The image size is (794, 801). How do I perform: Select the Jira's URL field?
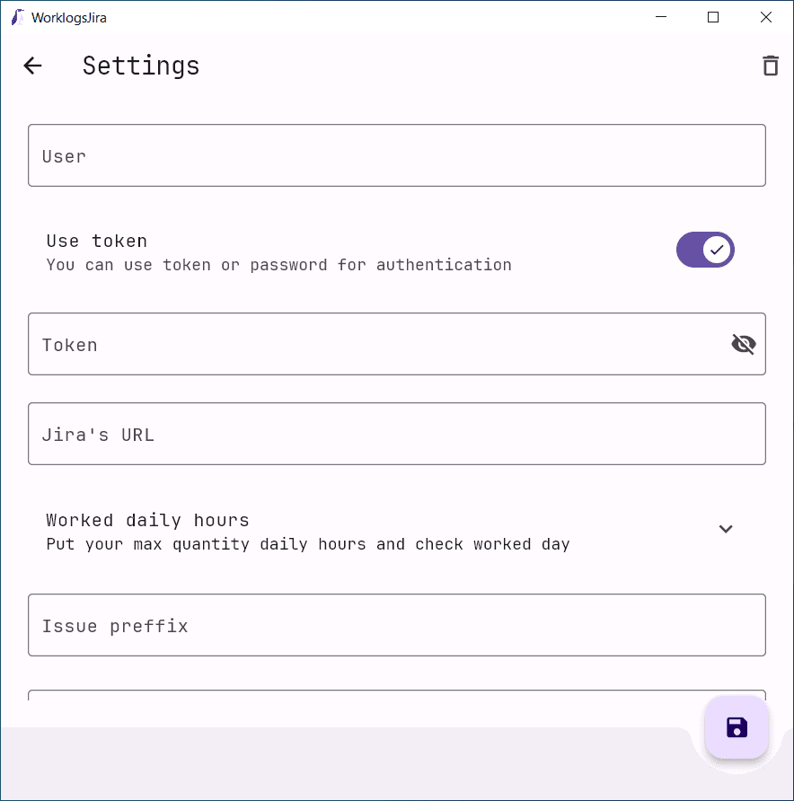point(396,434)
